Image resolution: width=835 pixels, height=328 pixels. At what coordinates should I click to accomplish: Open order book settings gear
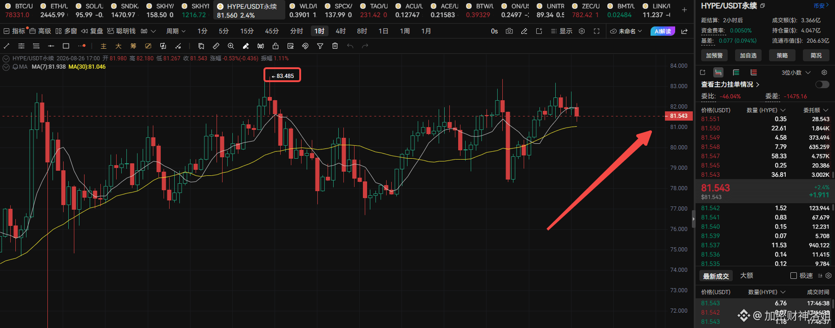(824, 72)
